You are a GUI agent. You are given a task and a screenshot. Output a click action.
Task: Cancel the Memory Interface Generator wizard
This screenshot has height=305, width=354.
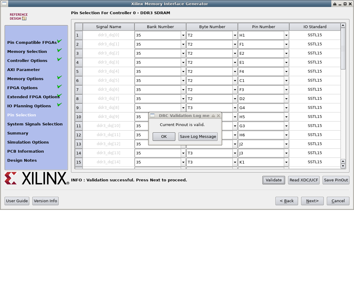point(338,201)
